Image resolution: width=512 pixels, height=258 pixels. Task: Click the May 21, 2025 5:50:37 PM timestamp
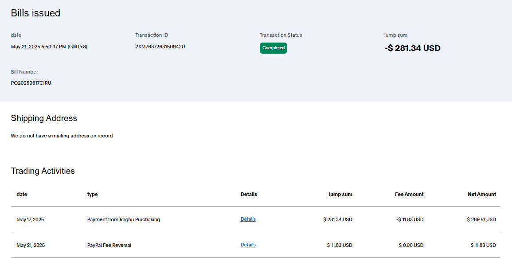[49, 47]
